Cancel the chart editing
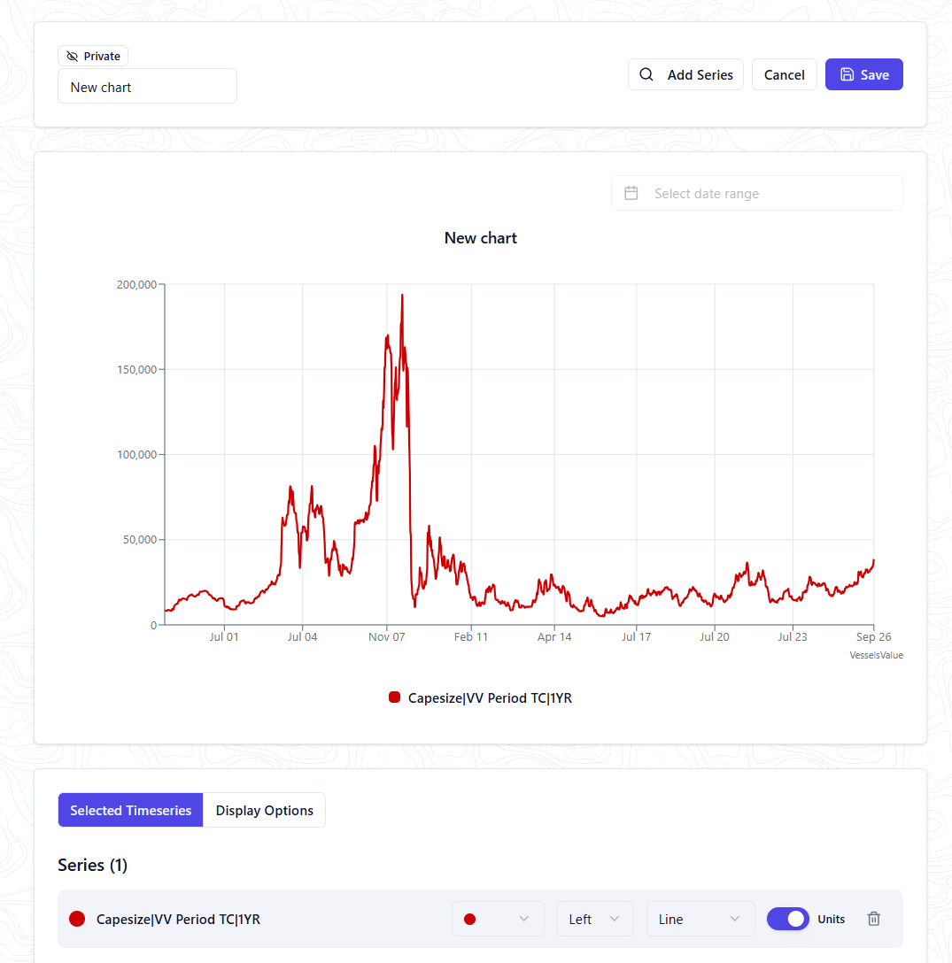 (x=785, y=74)
